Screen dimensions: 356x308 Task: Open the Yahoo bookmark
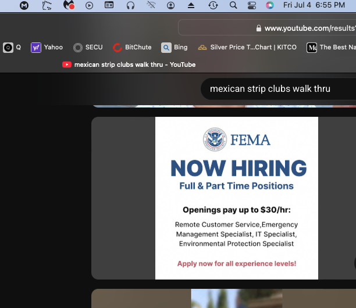[x=47, y=48]
